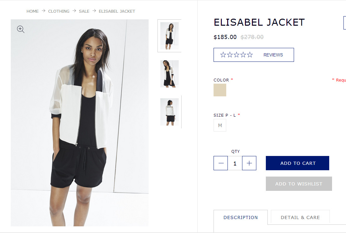Switch to the Detail & Care tab
The height and width of the screenshot is (233, 346).
coord(300,217)
